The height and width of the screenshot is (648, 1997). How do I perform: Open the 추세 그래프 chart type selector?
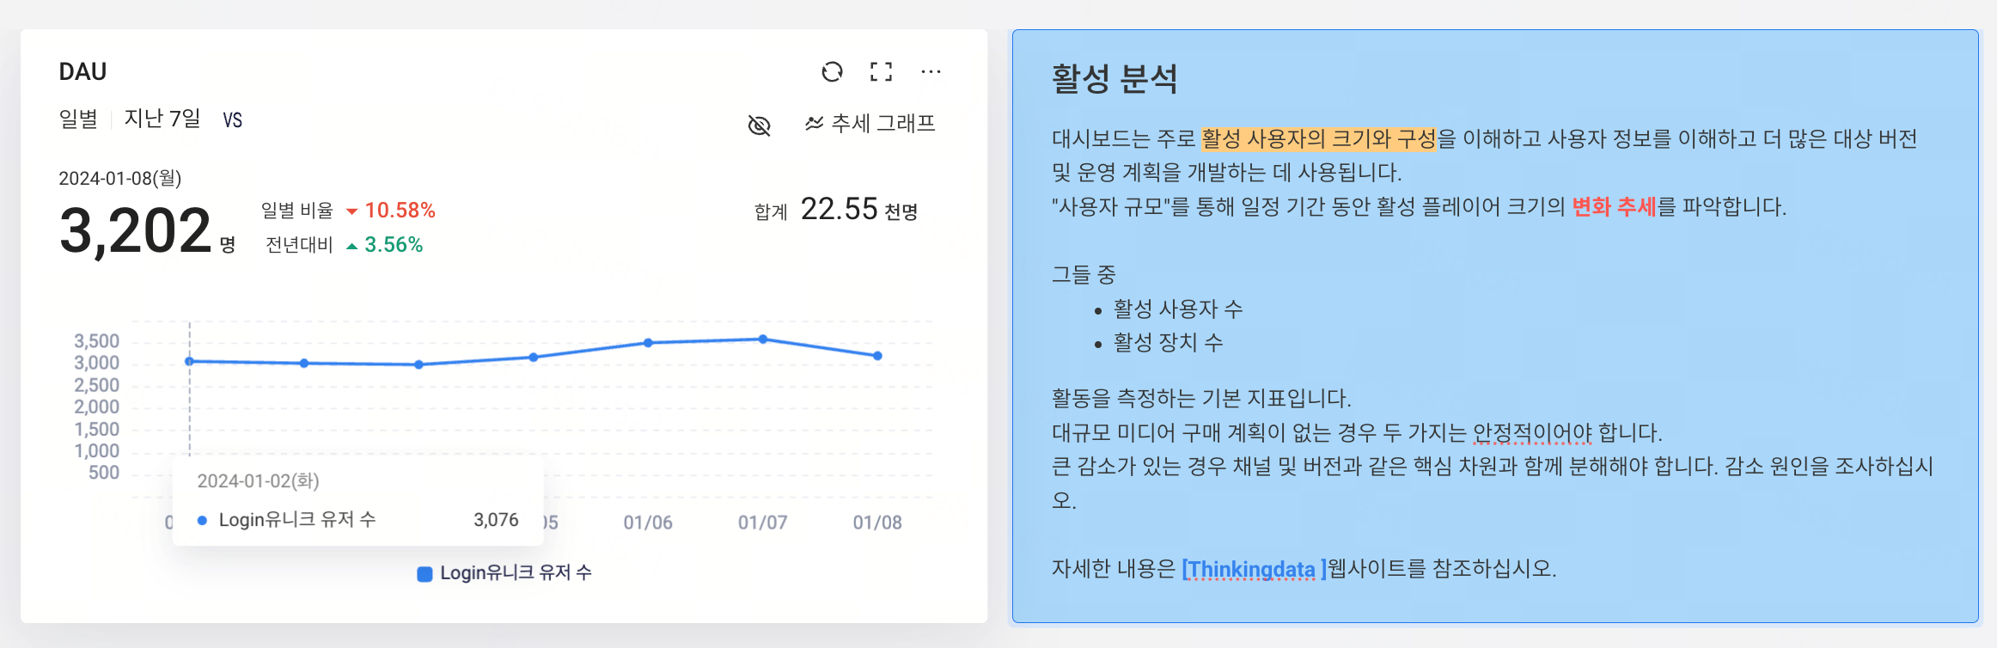[870, 123]
